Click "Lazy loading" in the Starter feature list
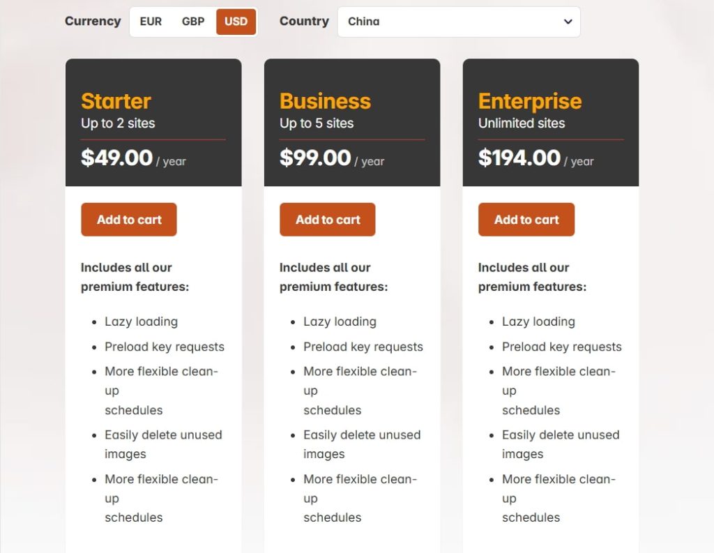The width and height of the screenshot is (714, 553). [x=141, y=321]
